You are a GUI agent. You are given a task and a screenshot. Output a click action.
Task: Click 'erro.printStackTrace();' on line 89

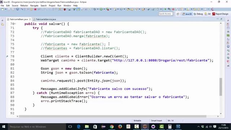(x=64, y=101)
